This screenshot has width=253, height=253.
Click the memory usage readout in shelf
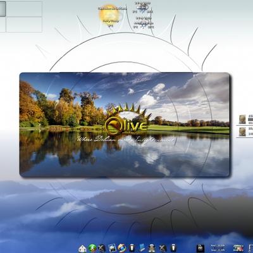pos(219,248)
